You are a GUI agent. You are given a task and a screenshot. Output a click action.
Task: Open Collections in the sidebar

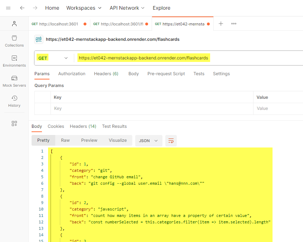tap(14, 41)
